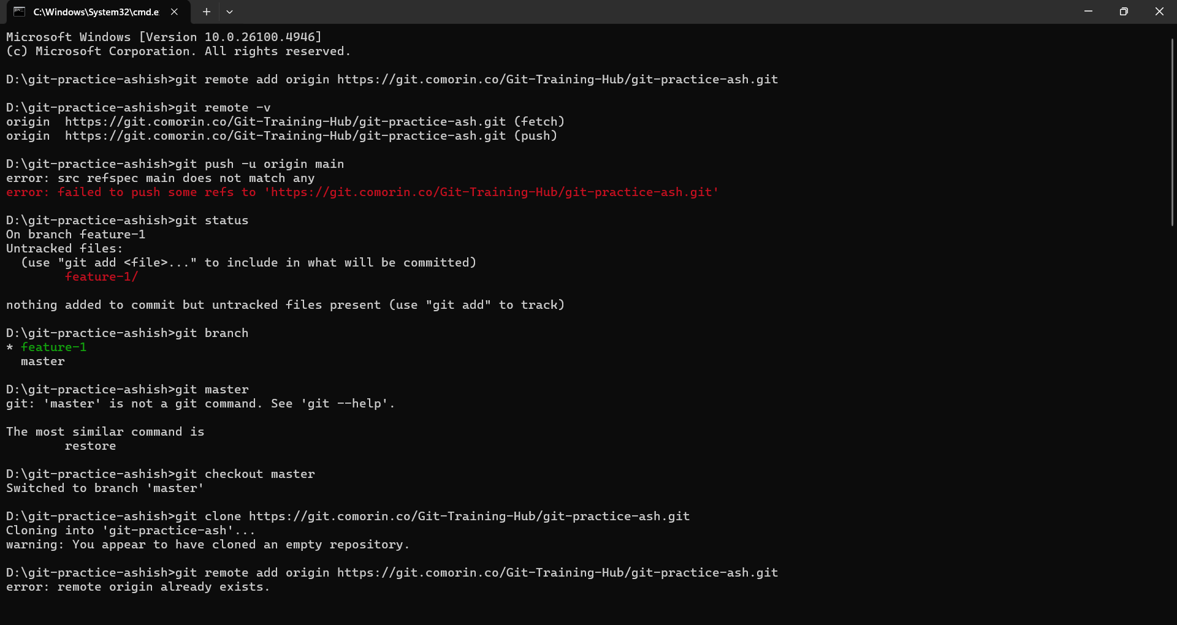Click the green feature-1 branch name
Image resolution: width=1177 pixels, height=625 pixels.
[54, 347]
